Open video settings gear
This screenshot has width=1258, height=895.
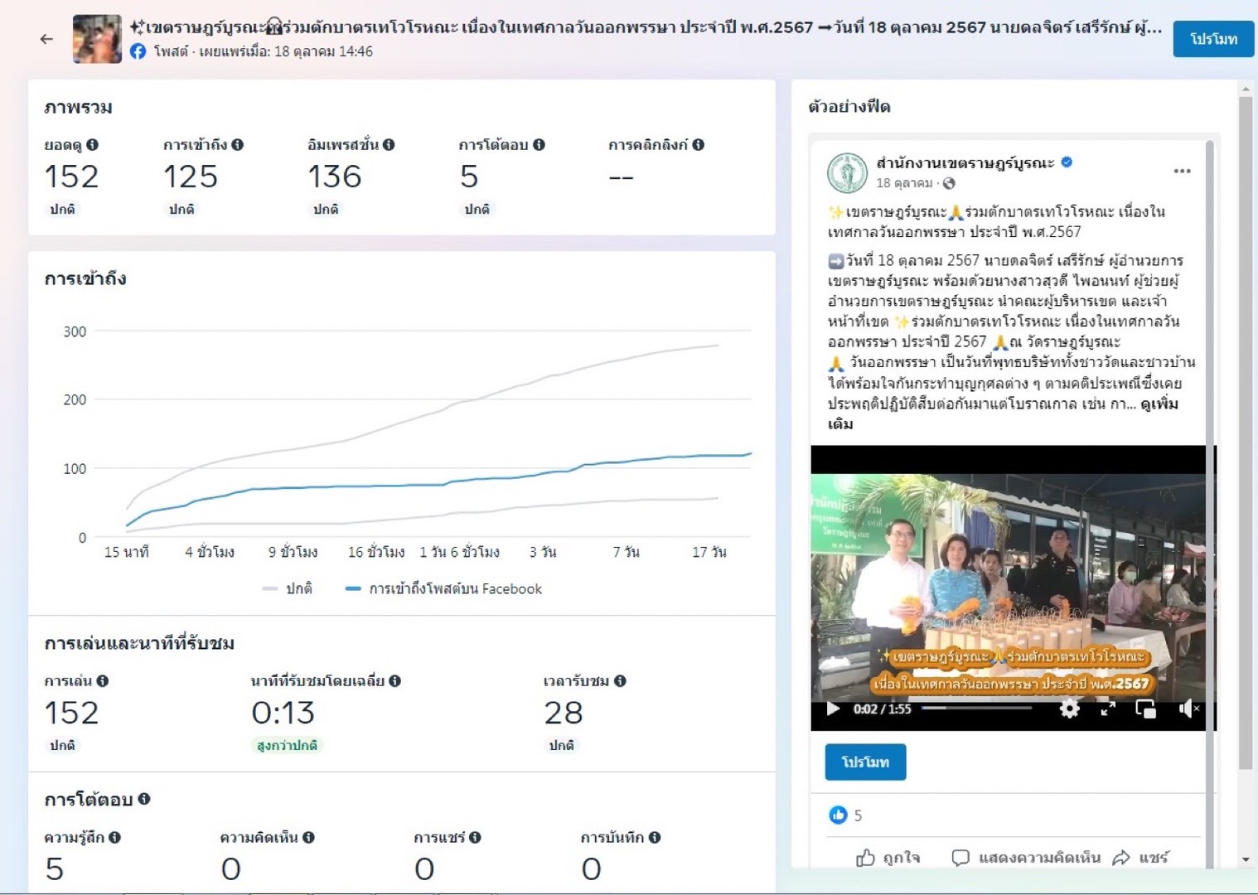[x=1069, y=709]
